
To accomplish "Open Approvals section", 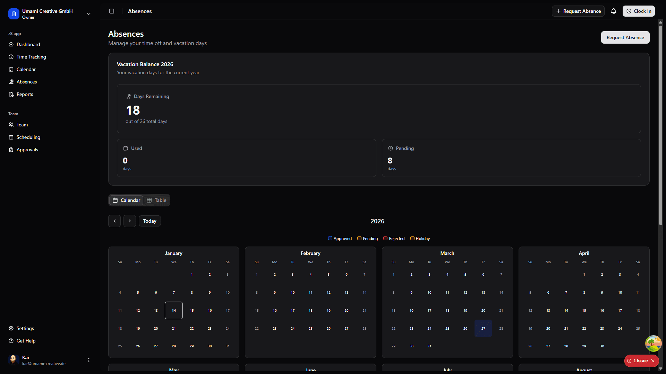I will (x=27, y=150).
